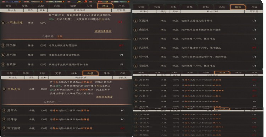Click 發動 column header in the 白馬義從 panel
This screenshot has width=266, height=137.
tap(44, 77)
